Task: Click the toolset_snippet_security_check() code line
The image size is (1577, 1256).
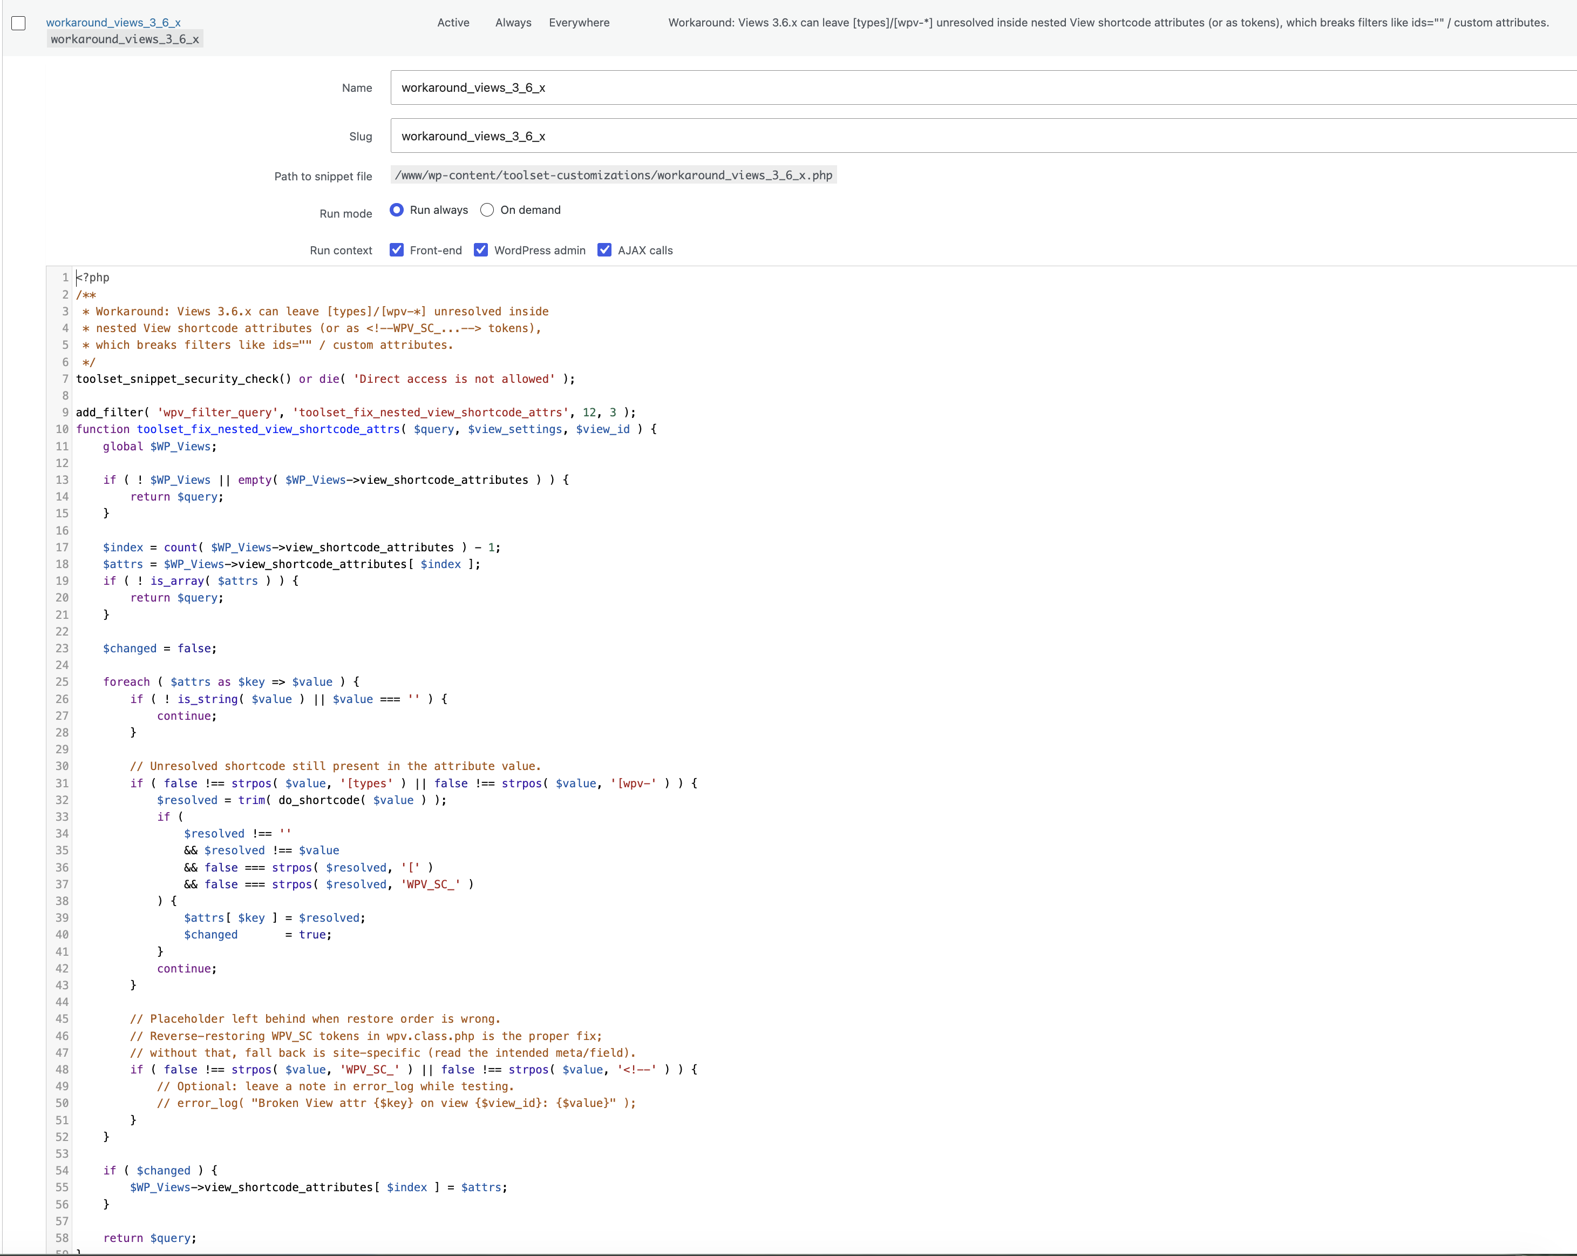Action: click(325, 379)
